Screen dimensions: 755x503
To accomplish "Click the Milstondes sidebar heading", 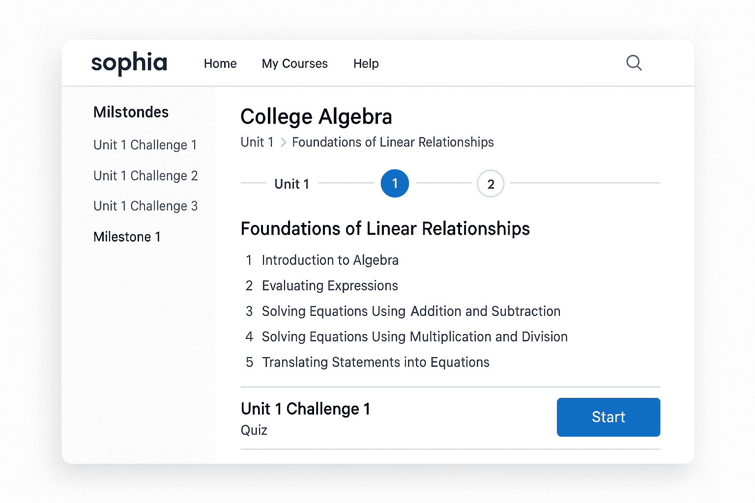I will (x=130, y=112).
